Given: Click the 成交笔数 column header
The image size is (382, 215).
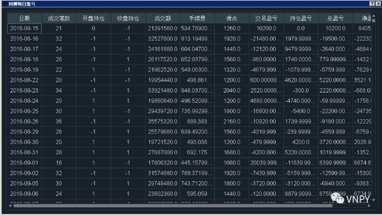Looking at the screenshot, I should click(x=59, y=18).
